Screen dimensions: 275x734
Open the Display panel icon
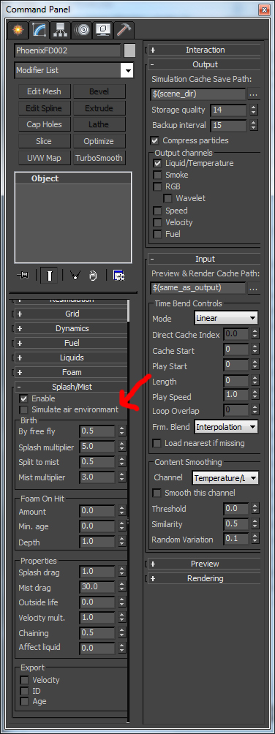tap(103, 31)
